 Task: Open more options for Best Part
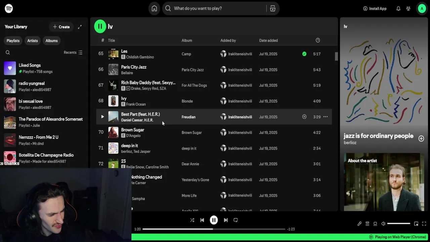325,117
